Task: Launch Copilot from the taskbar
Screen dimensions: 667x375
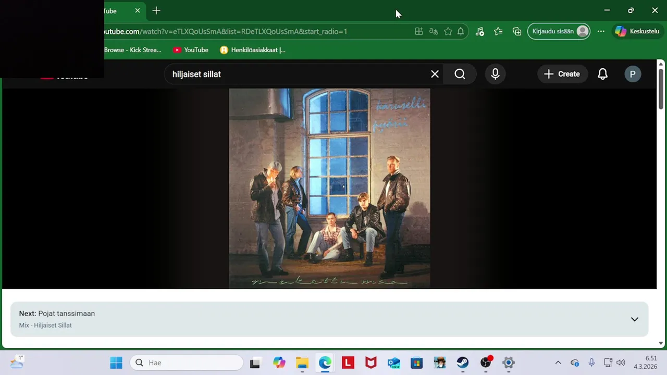Action: coord(279,362)
